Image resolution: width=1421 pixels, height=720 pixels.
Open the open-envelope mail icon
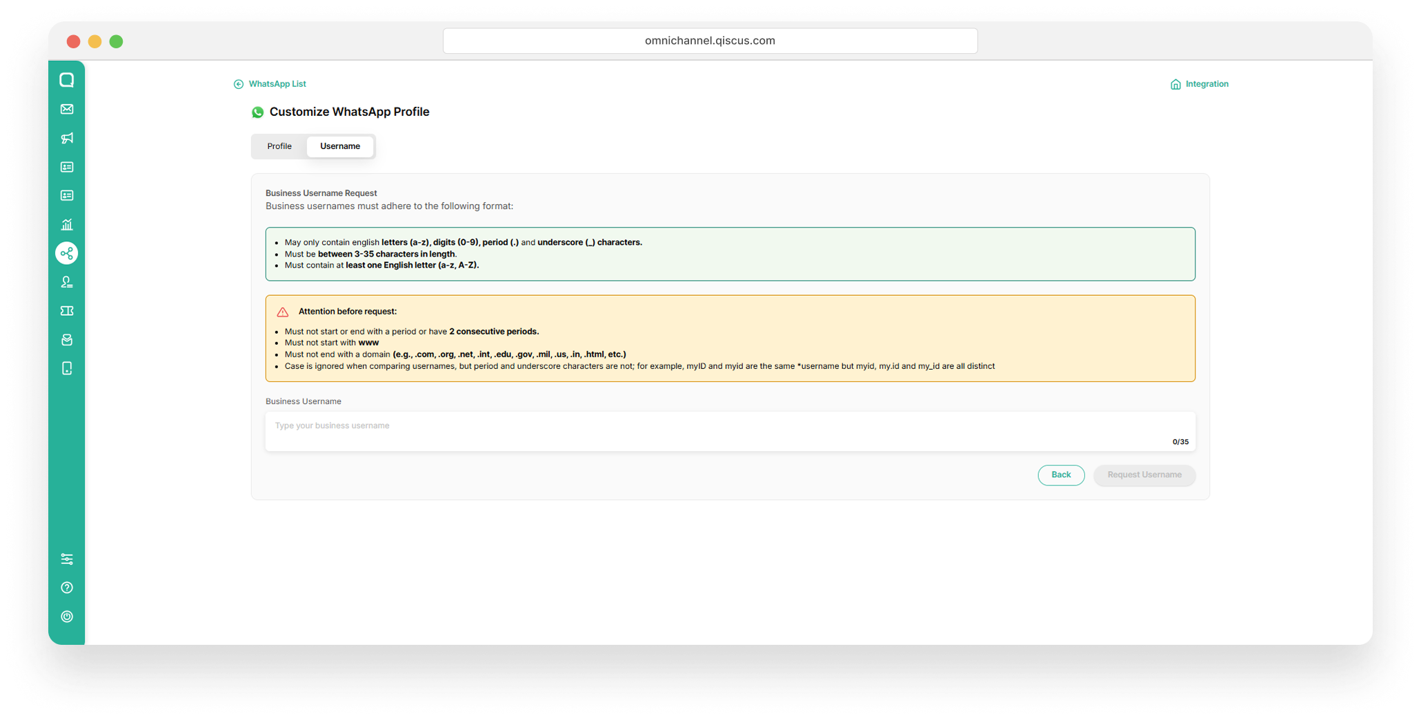coord(67,340)
